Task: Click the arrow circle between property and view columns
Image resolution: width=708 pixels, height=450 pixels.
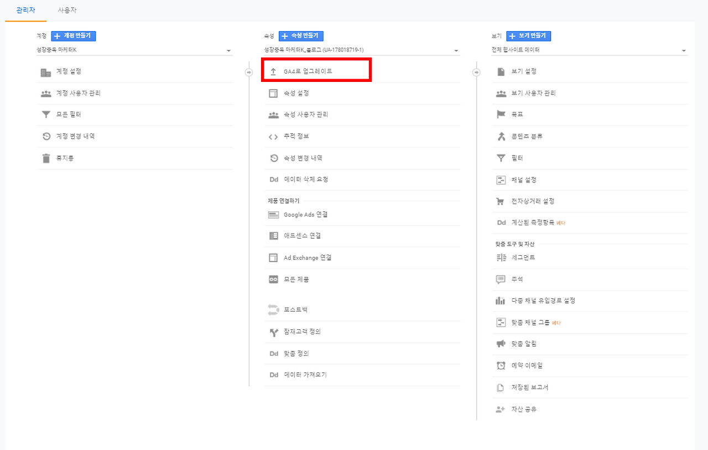Action: click(x=476, y=72)
